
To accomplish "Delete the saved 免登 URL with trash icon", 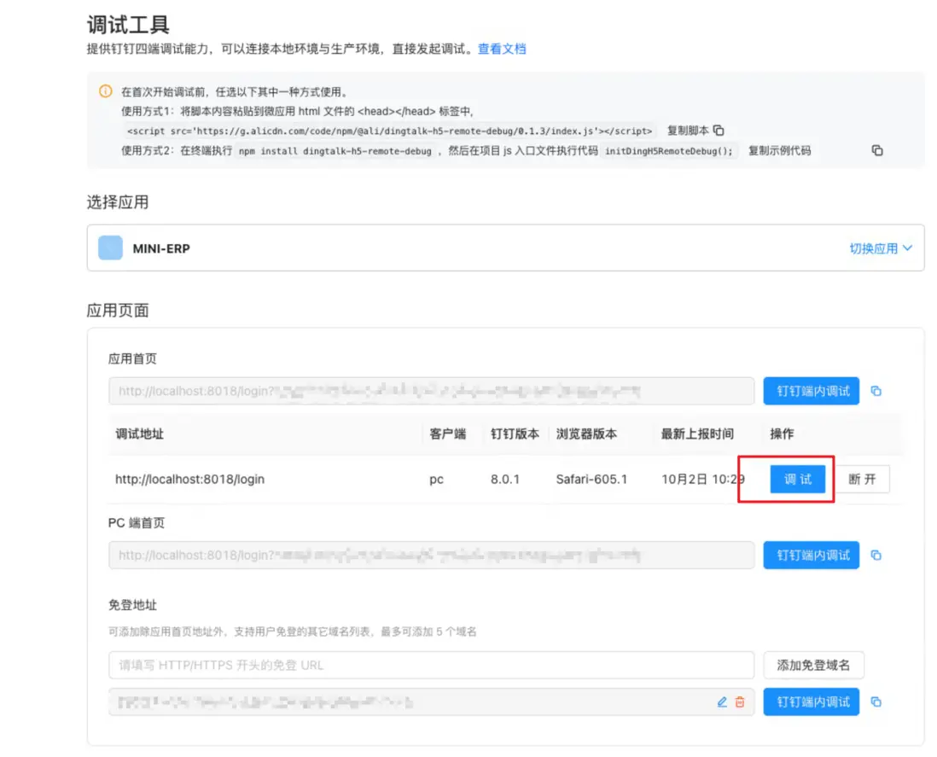I will tap(740, 702).
